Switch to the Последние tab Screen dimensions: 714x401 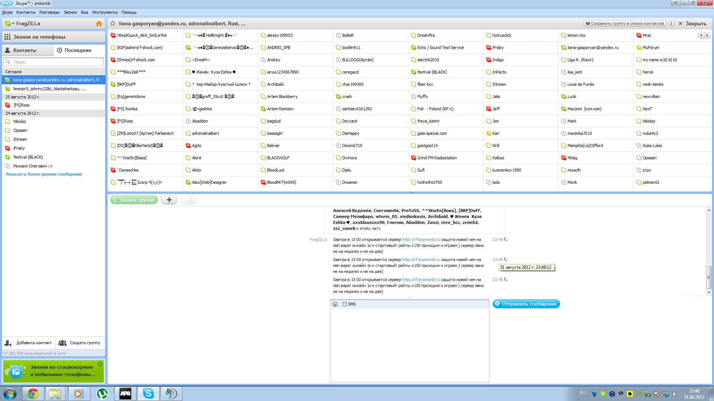click(x=79, y=50)
